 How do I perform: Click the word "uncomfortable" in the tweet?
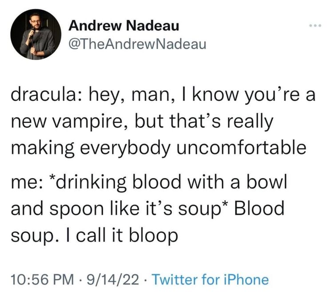243,148
